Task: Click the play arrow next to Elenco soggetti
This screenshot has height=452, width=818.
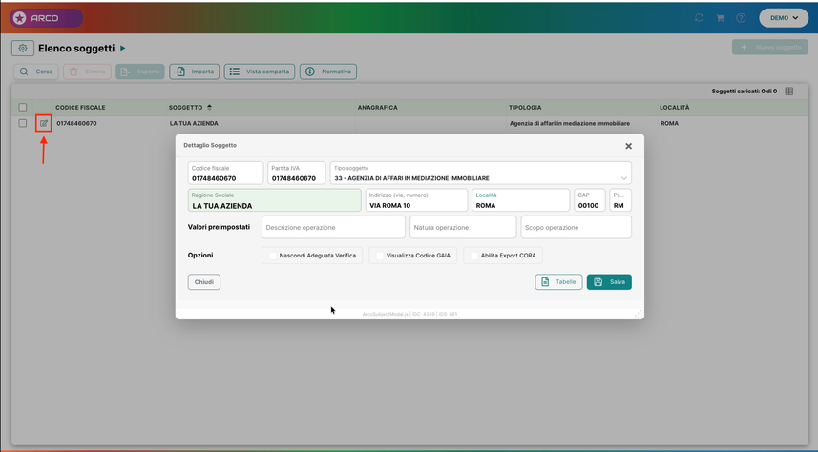Action: point(122,48)
